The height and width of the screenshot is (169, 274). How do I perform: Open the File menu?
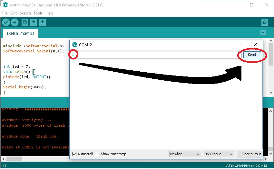(x=5, y=13)
